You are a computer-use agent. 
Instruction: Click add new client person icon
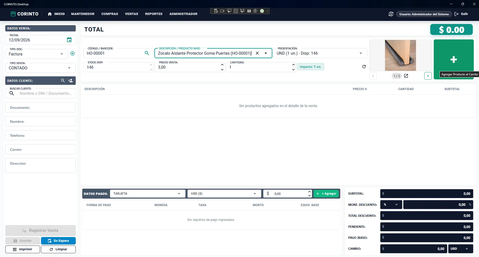(70, 81)
